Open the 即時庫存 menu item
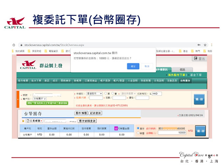Image resolution: width=224 pixels, height=168 pixels. coord(66,81)
